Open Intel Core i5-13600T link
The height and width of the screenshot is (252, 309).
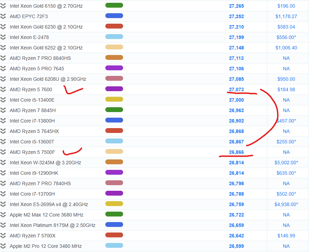pos(32,142)
